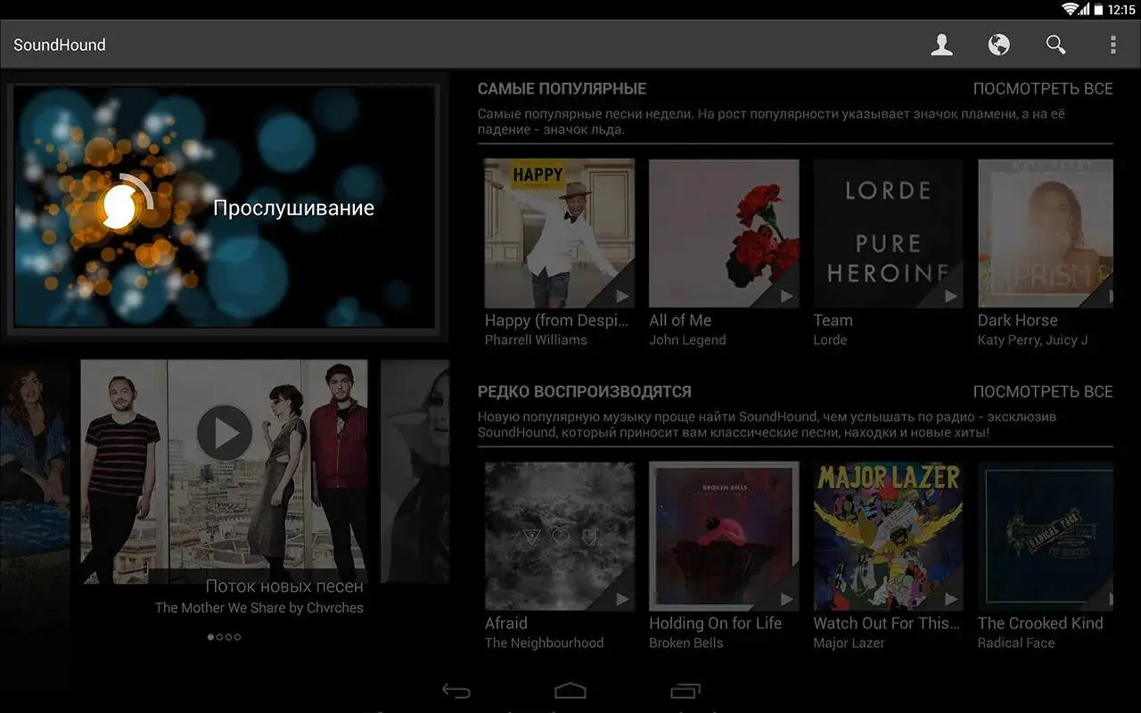Select artist name Major Lazer

(850, 643)
